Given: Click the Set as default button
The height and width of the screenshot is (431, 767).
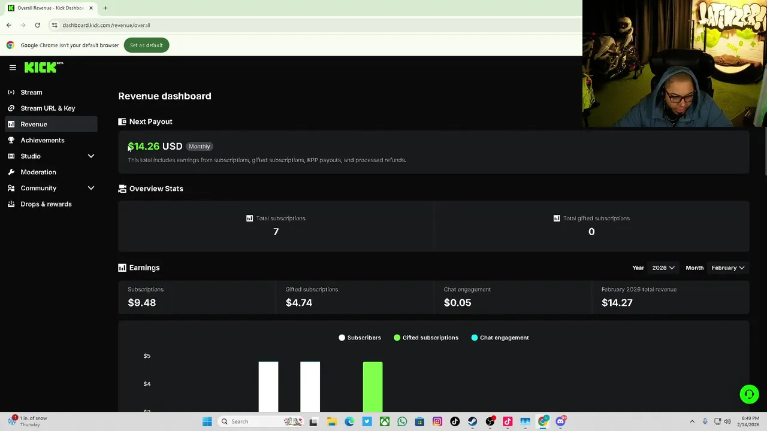Looking at the screenshot, I should pos(146,45).
